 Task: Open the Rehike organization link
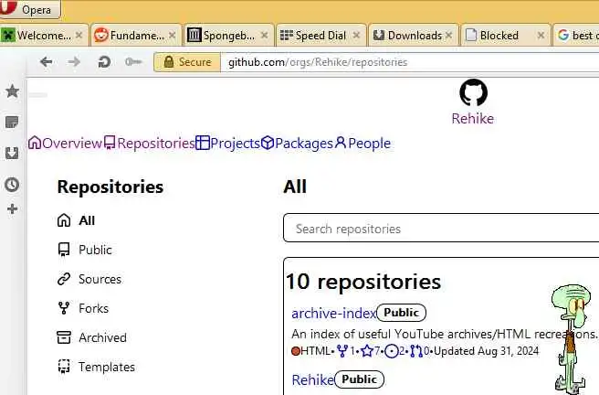473,119
